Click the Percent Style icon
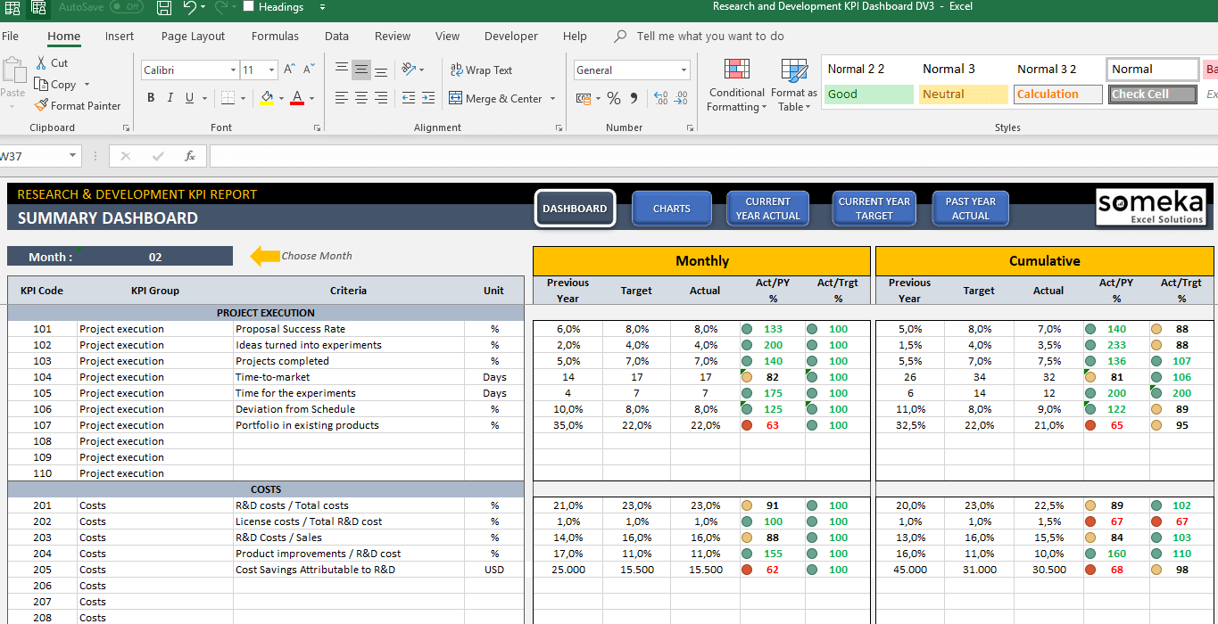Viewport: 1218px width, 624px height. point(613,98)
